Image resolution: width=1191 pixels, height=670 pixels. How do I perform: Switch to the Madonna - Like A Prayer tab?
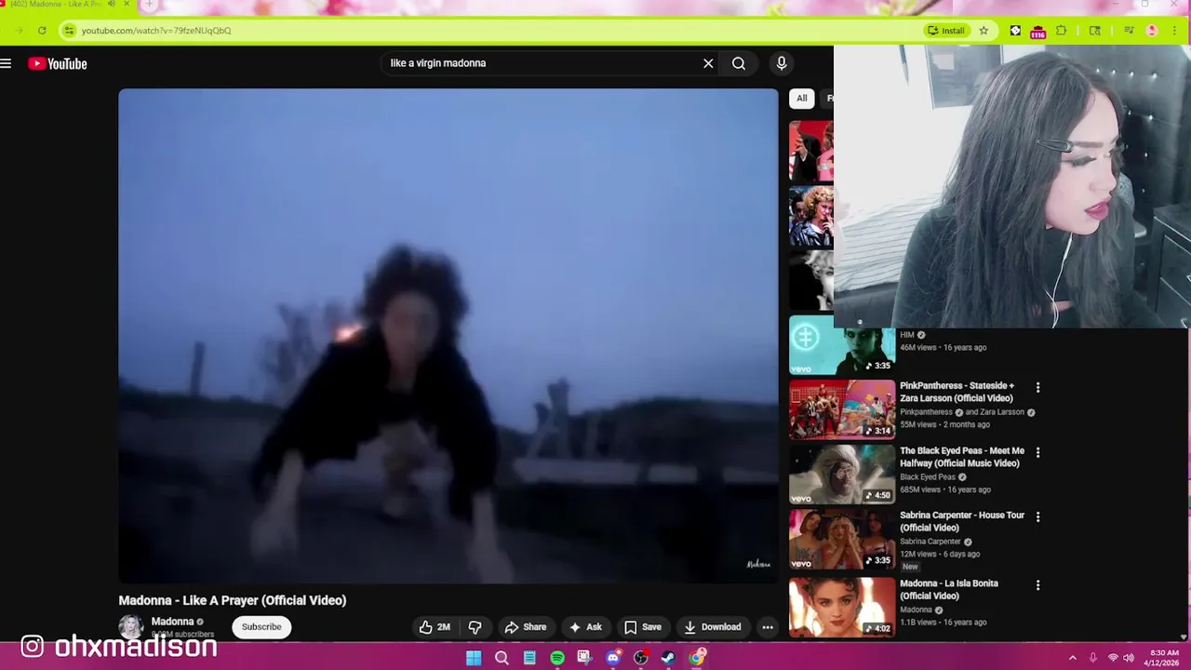(x=56, y=5)
